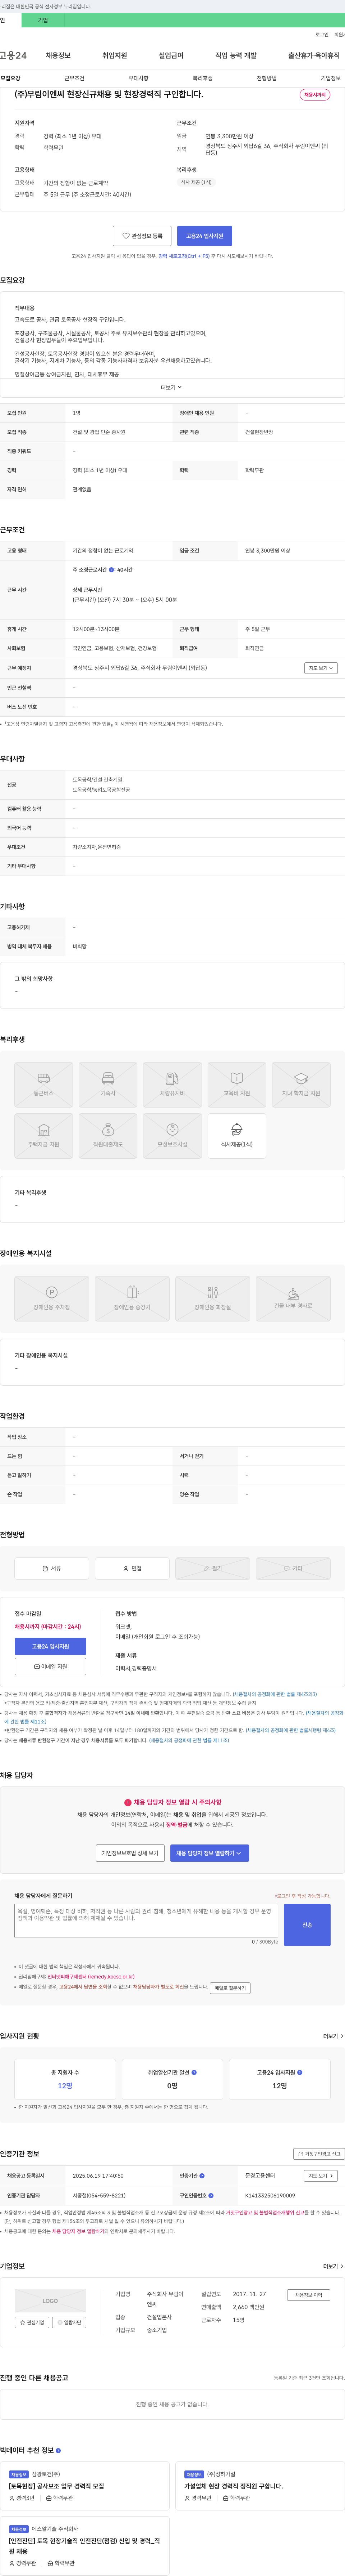Viewport: 345px width, 2576px height.
Task: Click the 고용24 logo
Action: (x=13, y=55)
